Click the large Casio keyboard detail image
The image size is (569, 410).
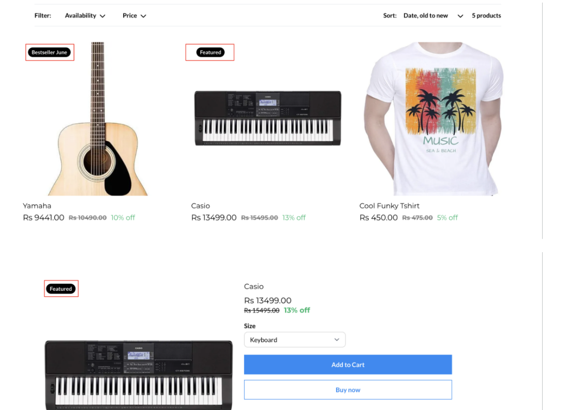[139, 374]
